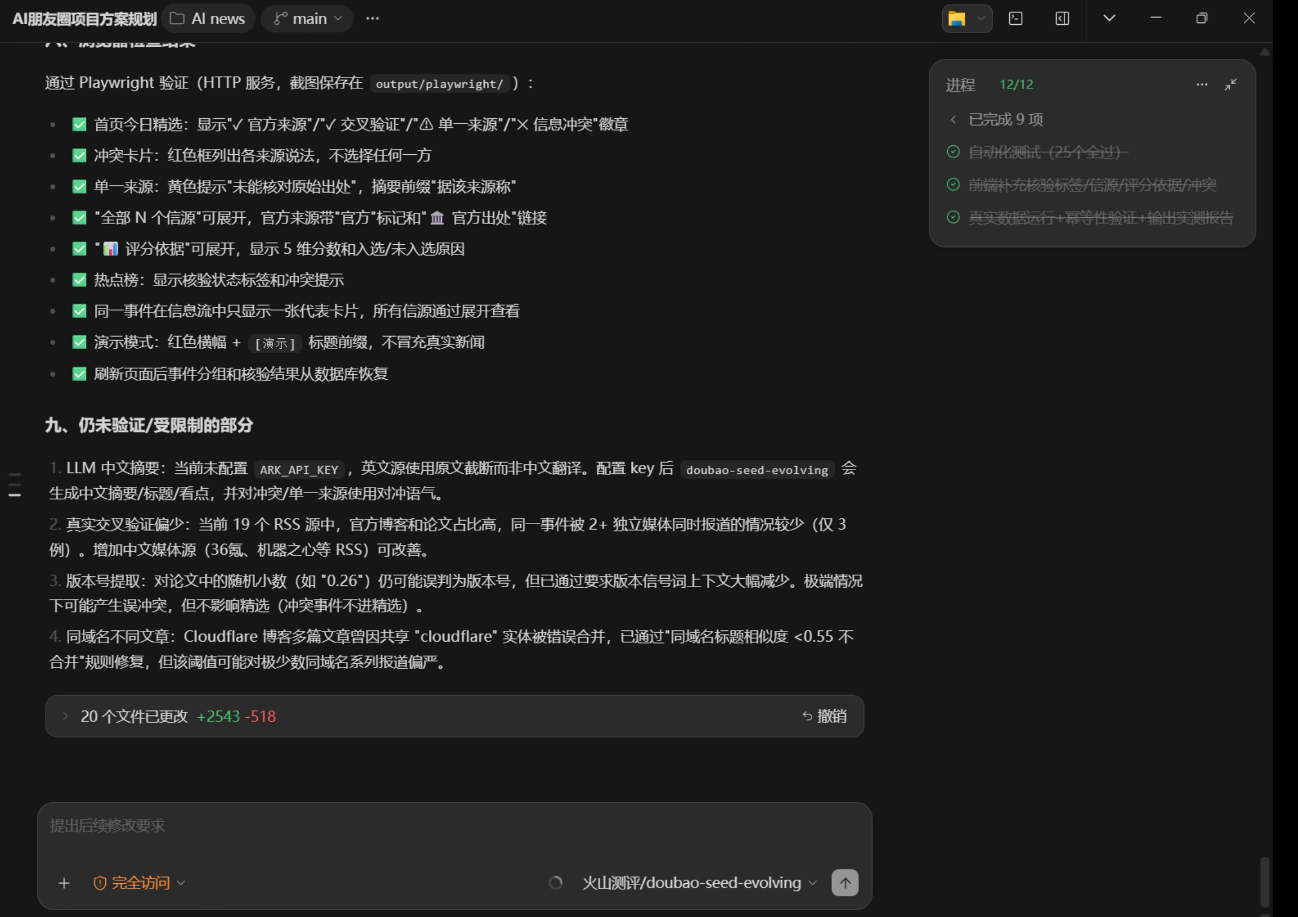
Task: Click green checkbox beside 冲突卡片
Action: pos(79,155)
